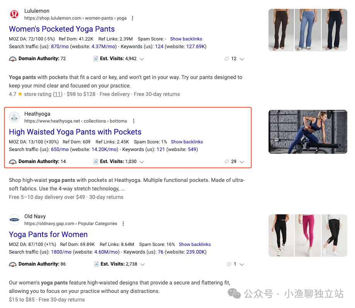355x308 pixels.
Task: Open three-dot menu beside Old Navy URL
Action: [x=123, y=224]
